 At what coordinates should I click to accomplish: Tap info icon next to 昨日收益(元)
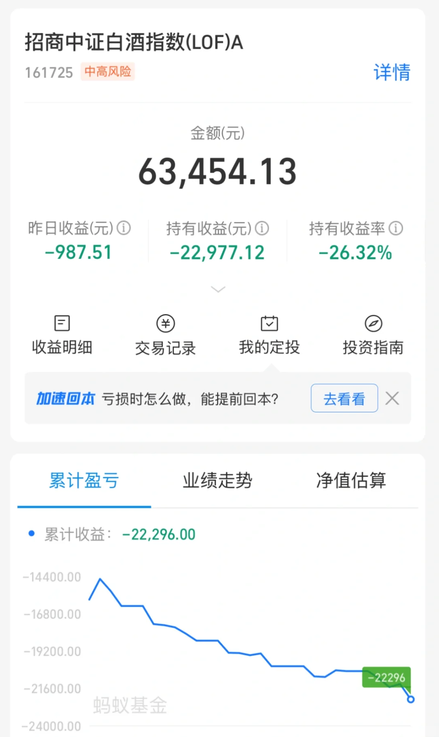124,228
